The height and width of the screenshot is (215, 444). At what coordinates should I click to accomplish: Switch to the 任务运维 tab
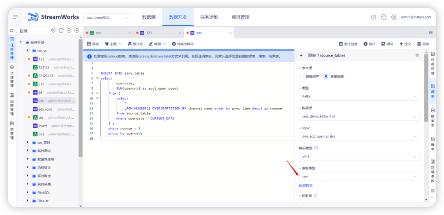[209, 17]
